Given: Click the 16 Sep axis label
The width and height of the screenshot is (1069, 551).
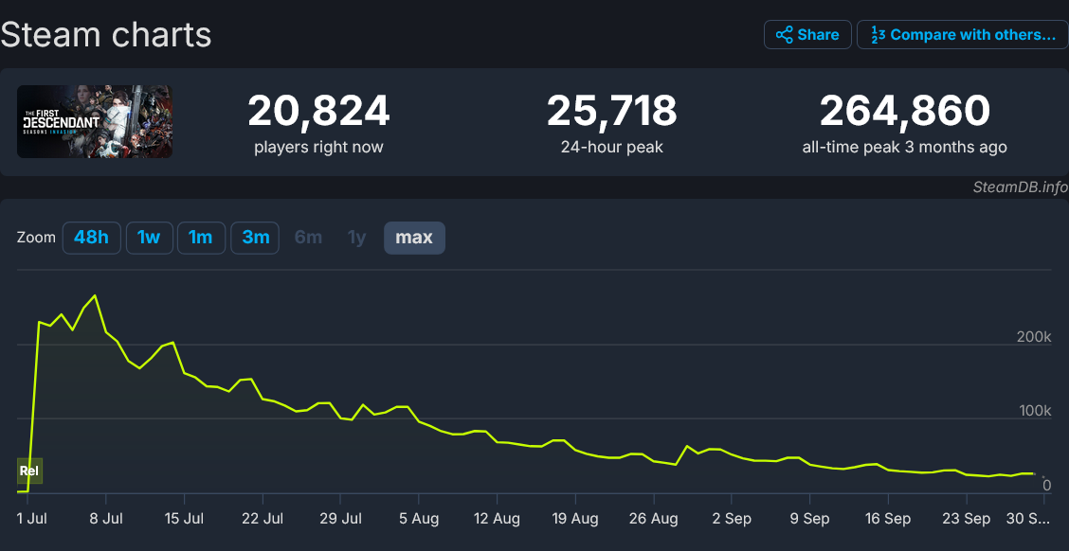Looking at the screenshot, I should [x=888, y=519].
